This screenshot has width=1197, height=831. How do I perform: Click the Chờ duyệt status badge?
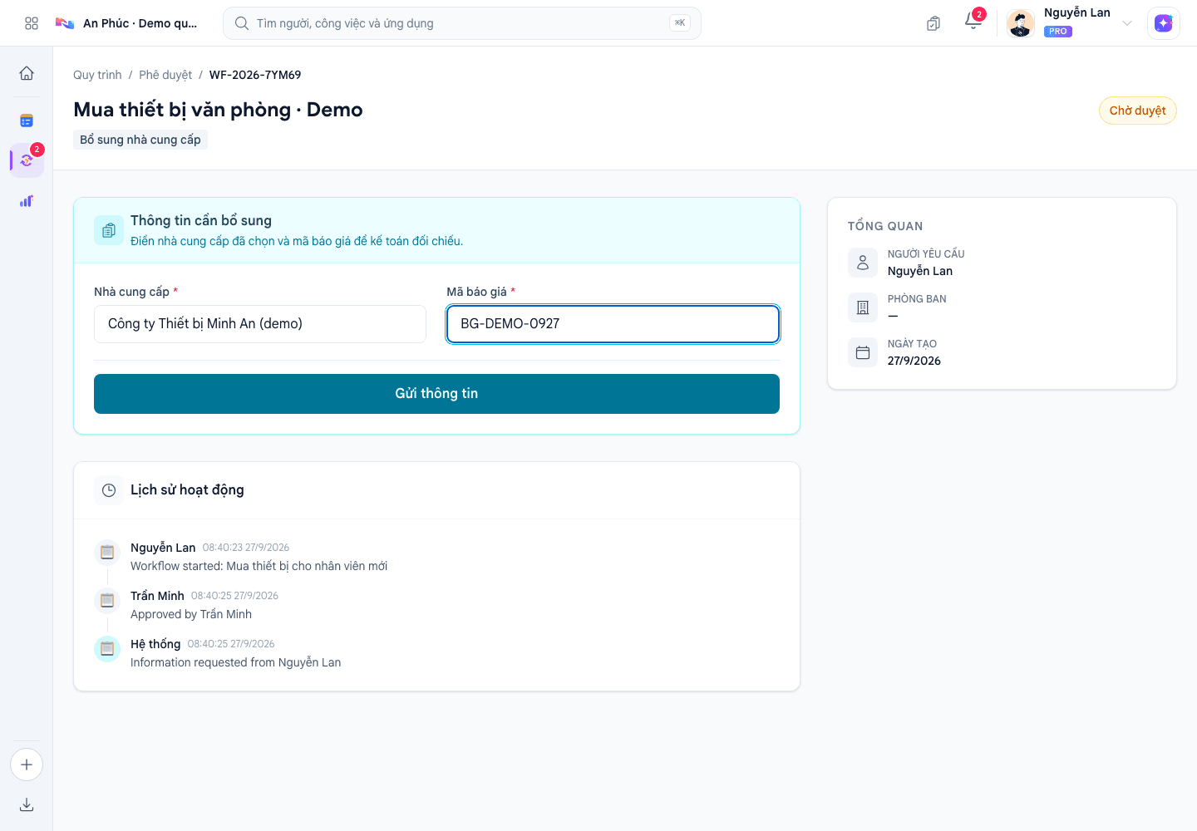click(1138, 111)
